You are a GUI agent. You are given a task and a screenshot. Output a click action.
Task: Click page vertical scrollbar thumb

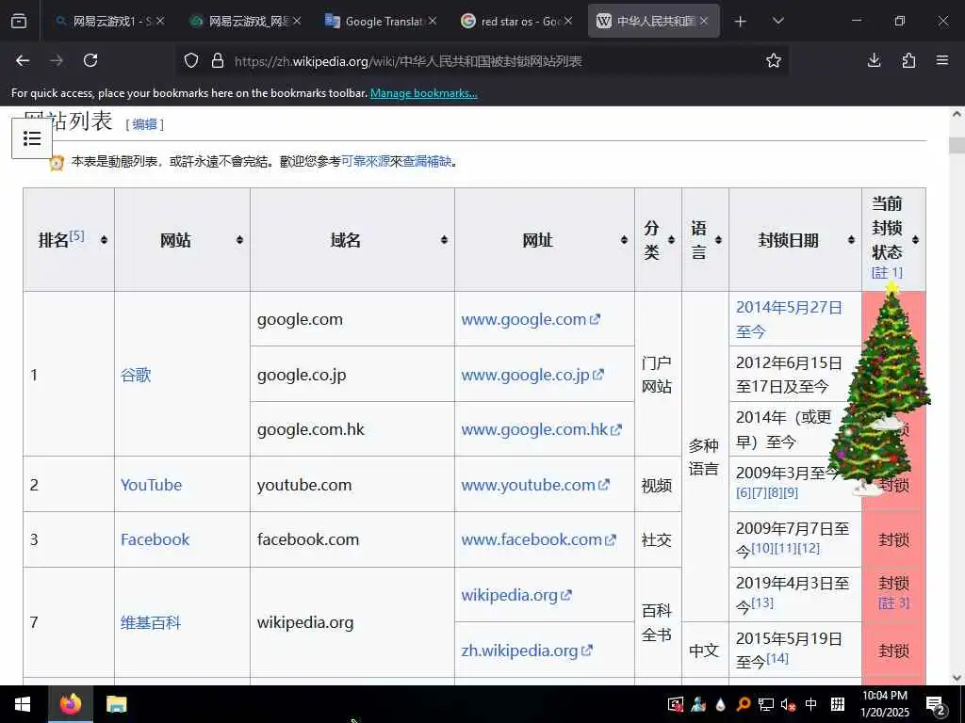pyautogui.click(x=957, y=145)
